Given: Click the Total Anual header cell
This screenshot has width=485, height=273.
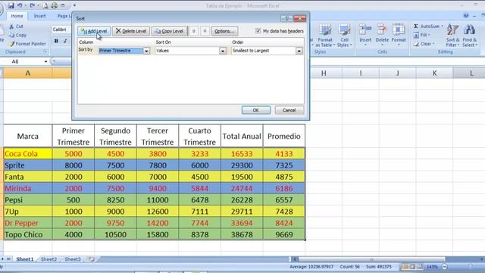Looking at the screenshot, I should (242, 136).
